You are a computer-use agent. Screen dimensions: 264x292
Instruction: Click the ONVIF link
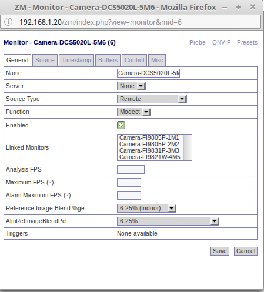221,42
